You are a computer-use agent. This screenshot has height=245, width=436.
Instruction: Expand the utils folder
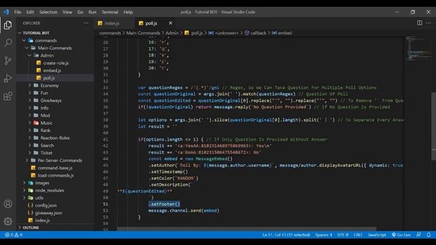click(x=39, y=198)
